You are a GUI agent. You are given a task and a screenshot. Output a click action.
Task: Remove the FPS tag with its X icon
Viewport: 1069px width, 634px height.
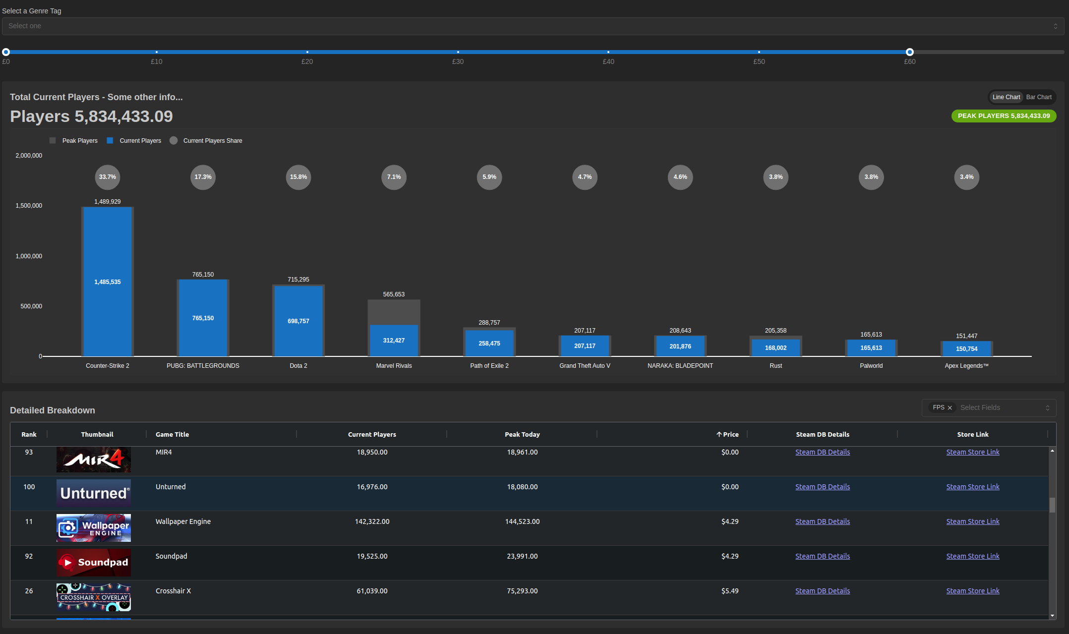pos(950,408)
